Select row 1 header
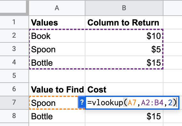 [x=14, y=22]
